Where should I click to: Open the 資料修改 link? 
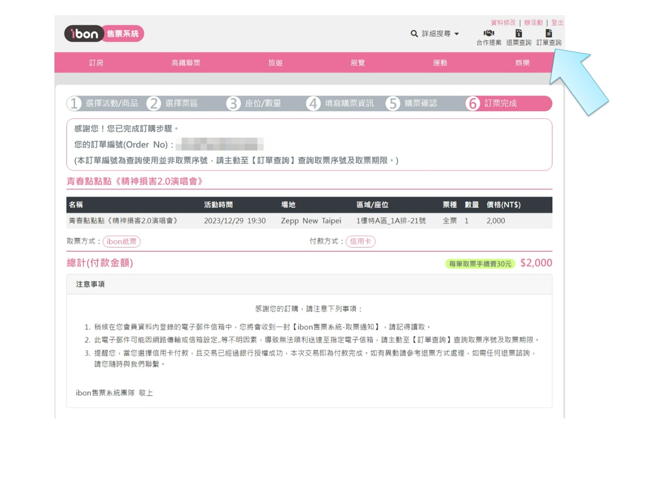click(x=503, y=22)
